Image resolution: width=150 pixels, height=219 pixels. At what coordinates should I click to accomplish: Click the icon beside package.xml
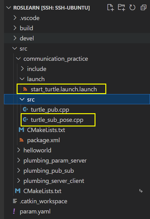pyautogui.click(x=22, y=140)
